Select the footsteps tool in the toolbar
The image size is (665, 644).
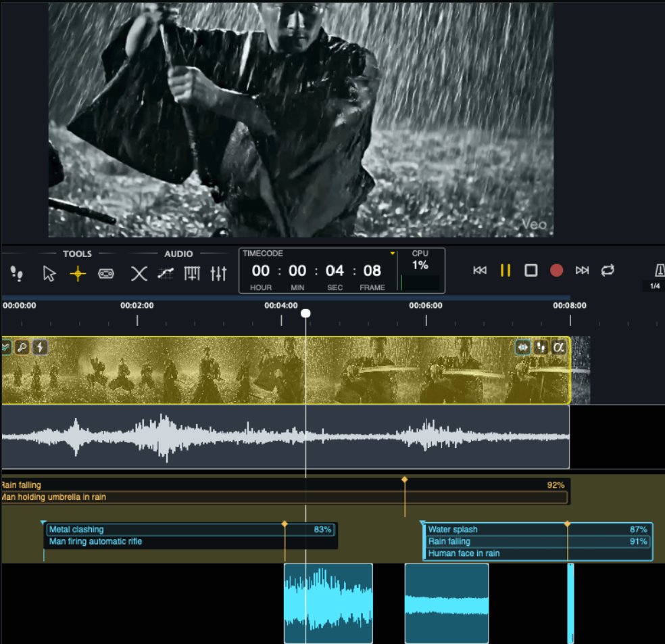16,273
